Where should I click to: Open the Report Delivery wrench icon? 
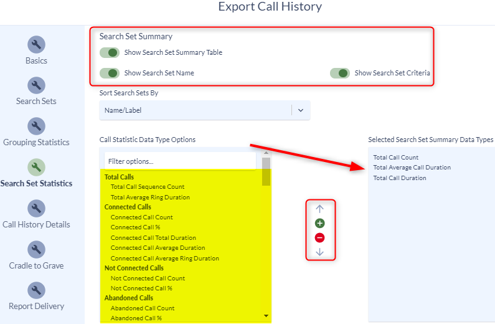pyautogui.click(x=36, y=290)
